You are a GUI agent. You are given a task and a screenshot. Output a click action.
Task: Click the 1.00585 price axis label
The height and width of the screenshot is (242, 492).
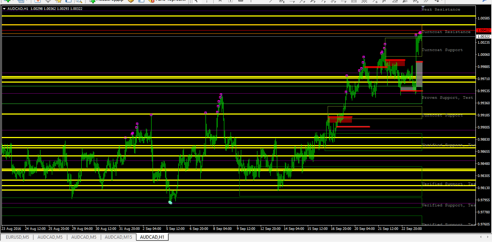pos(483,18)
